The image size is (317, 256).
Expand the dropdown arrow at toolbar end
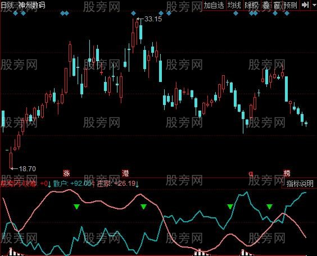click(314, 6)
